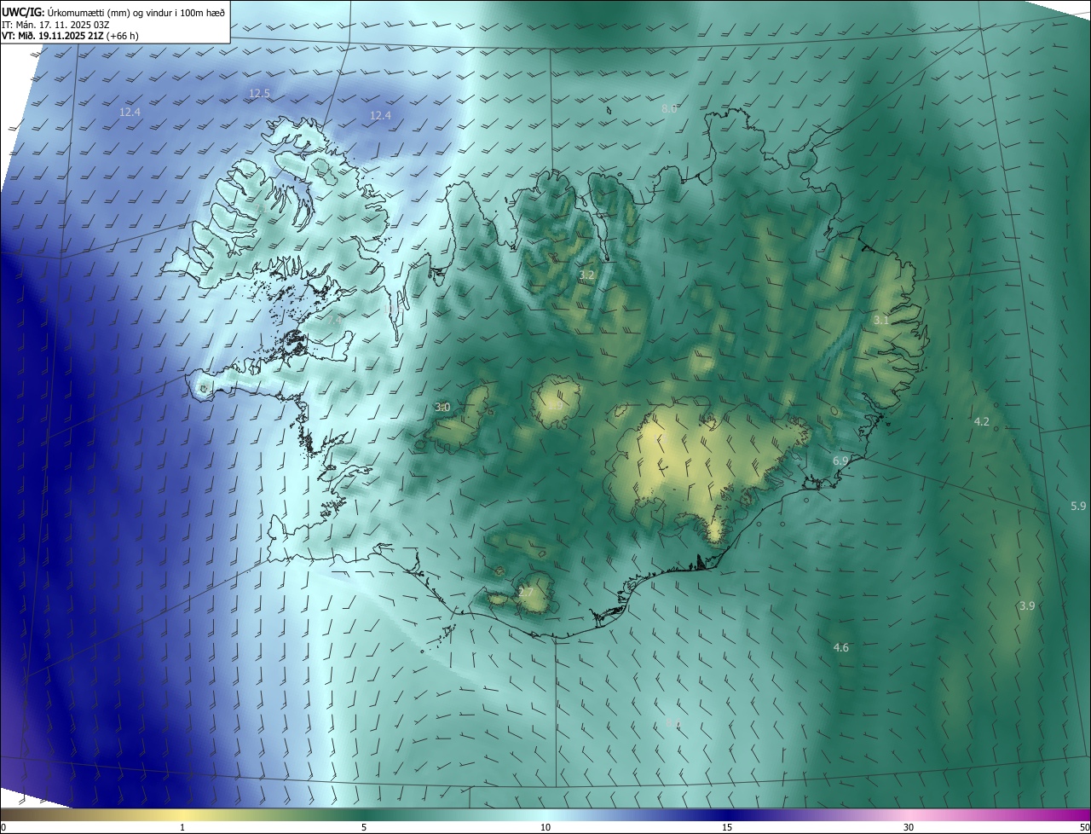Click the 3.2 value label in north Iceland
The width and height of the screenshot is (1091, 834).
point(586,275)
